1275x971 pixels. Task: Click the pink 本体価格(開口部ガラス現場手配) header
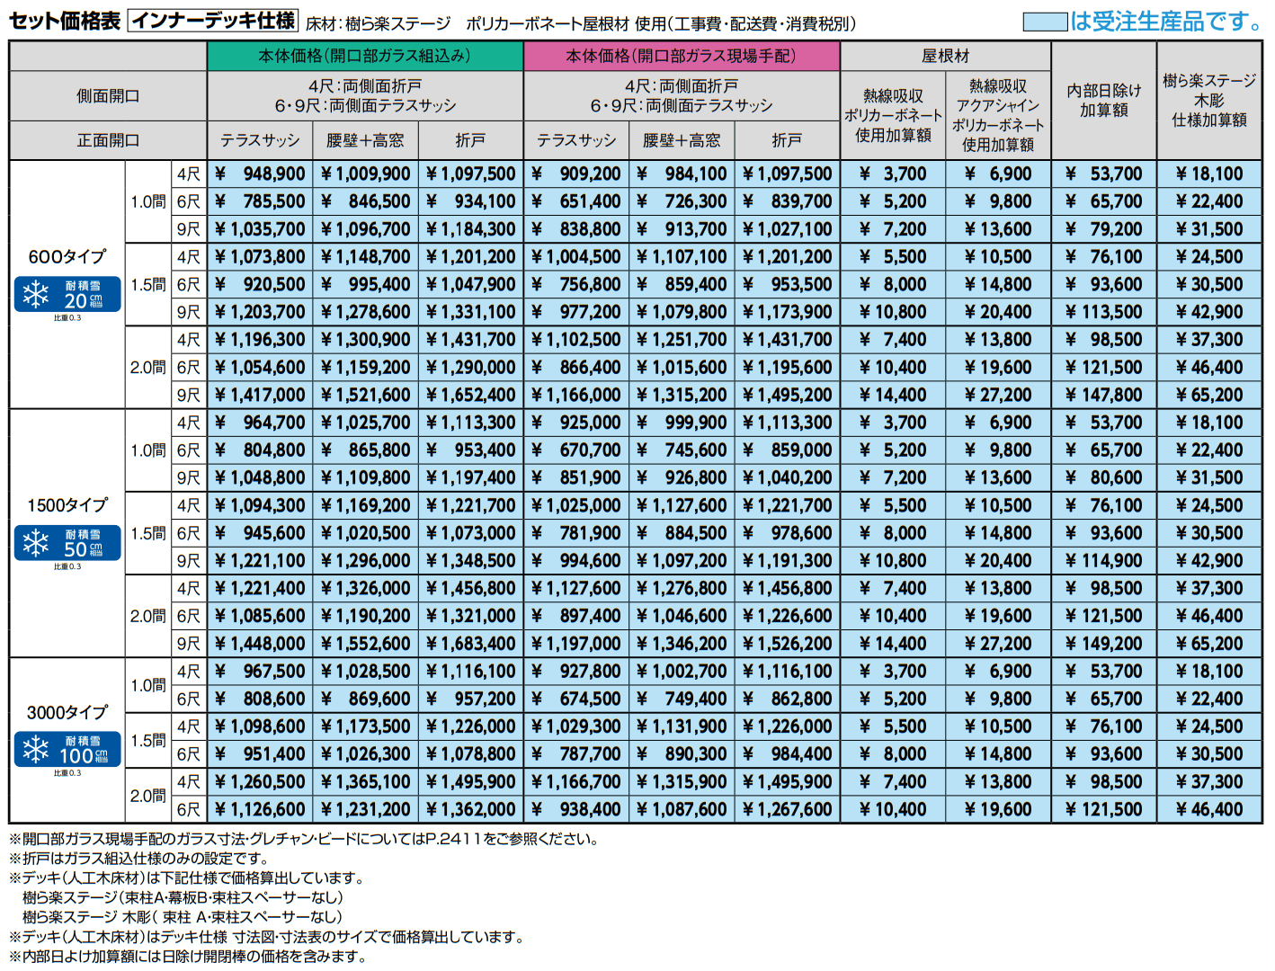pos(682,56)
